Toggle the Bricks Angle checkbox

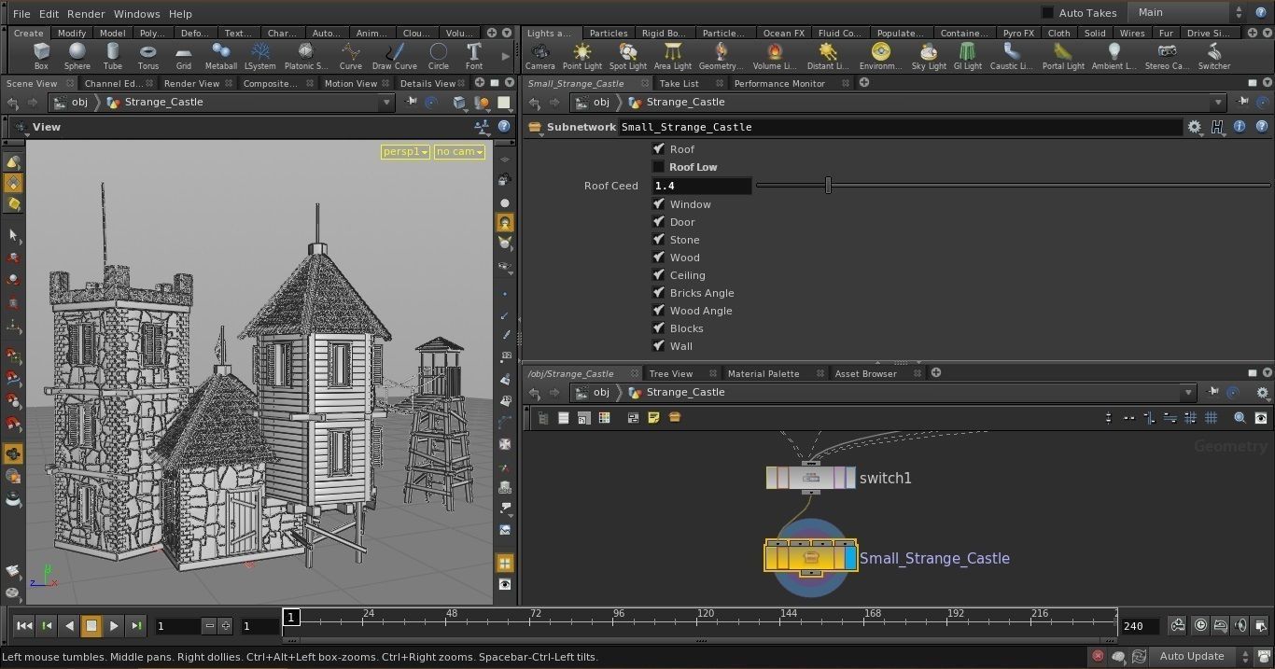(x=659, y=293)
